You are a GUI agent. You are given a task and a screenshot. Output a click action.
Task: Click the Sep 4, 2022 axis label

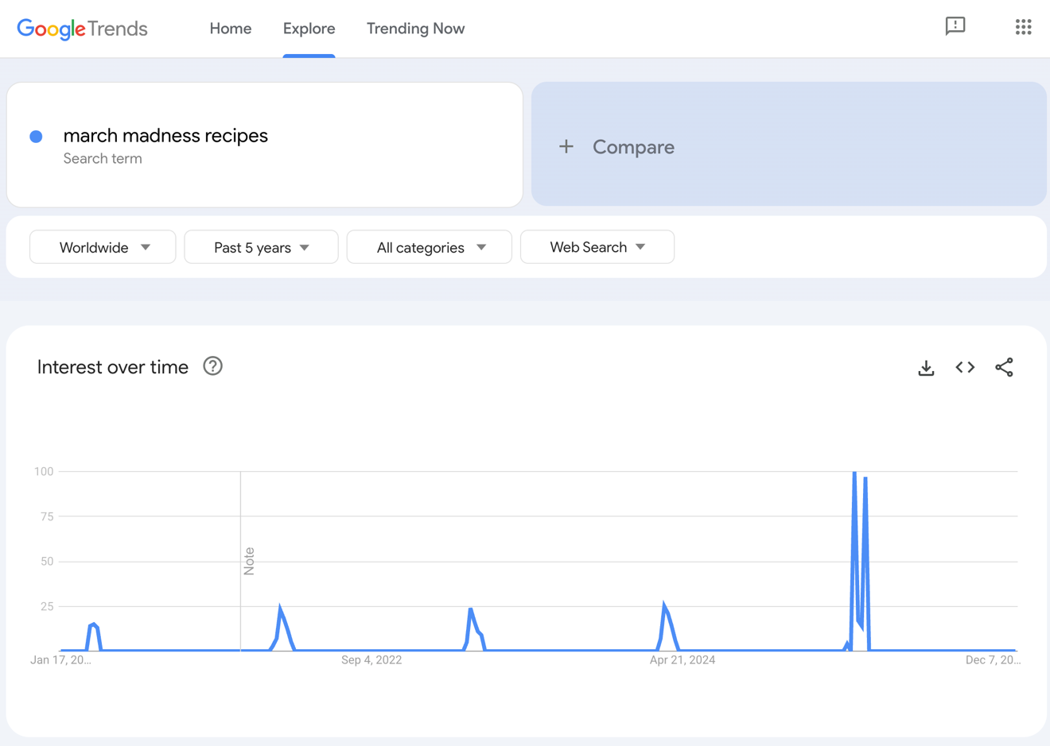371,659
